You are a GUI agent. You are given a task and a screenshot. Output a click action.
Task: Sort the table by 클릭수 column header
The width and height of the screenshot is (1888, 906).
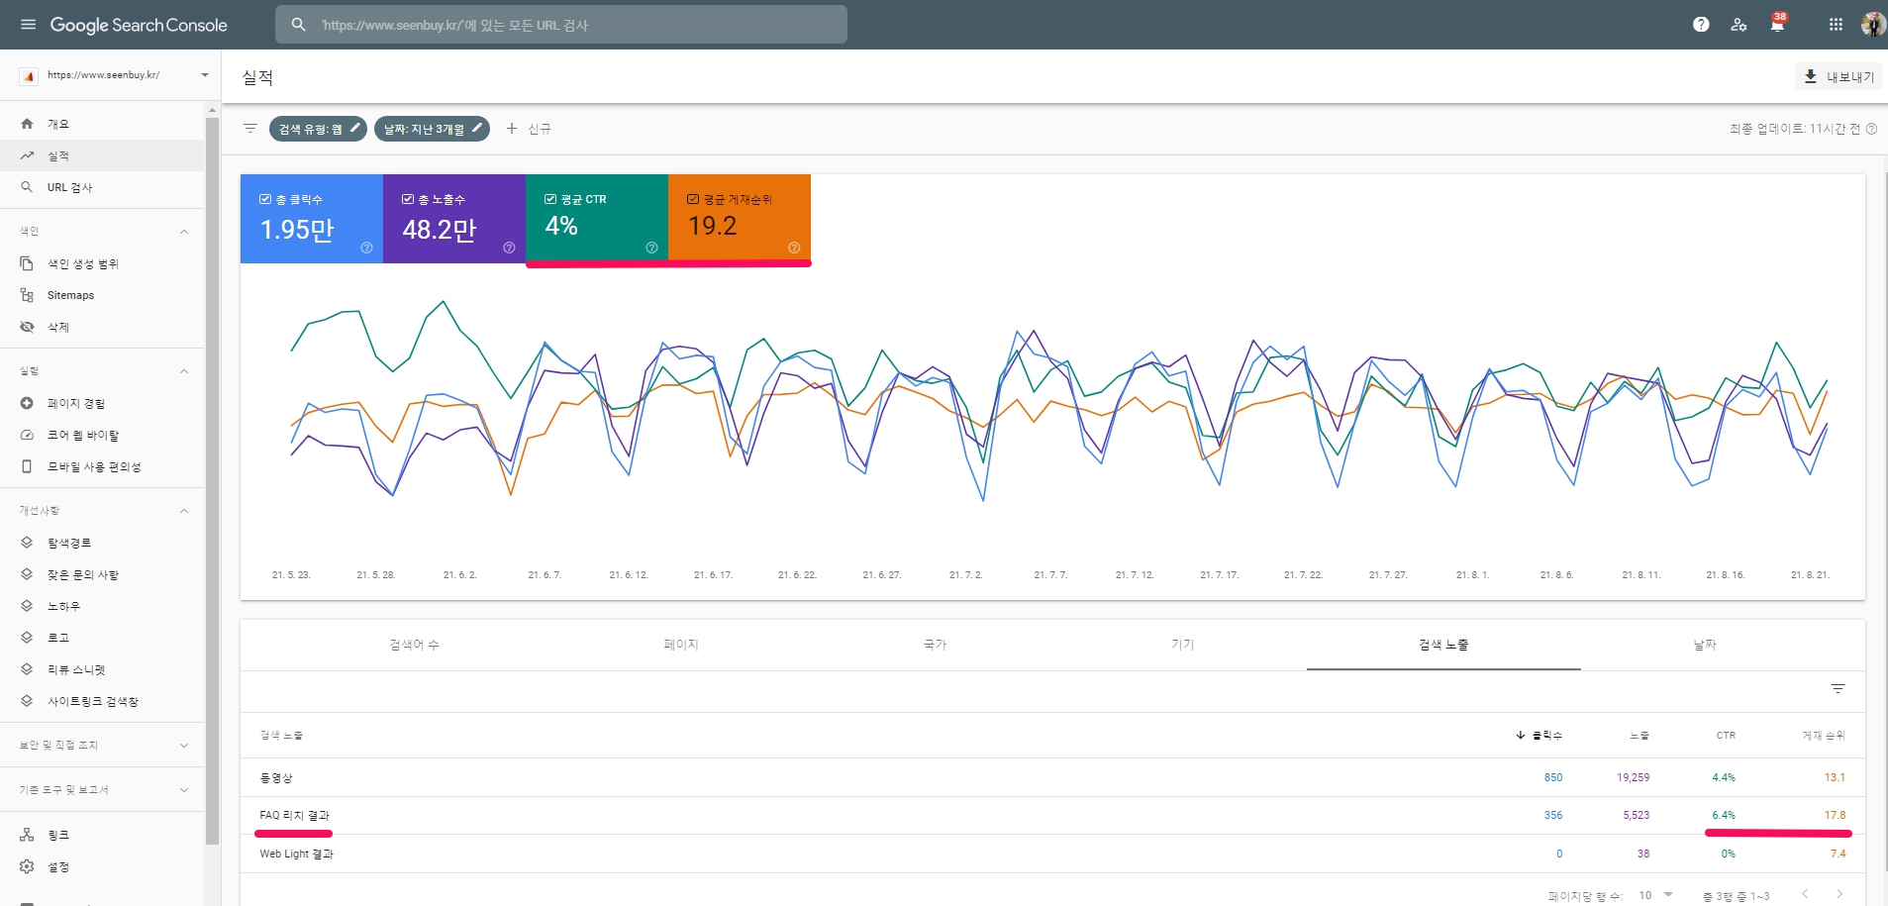tap(1540, 736)
